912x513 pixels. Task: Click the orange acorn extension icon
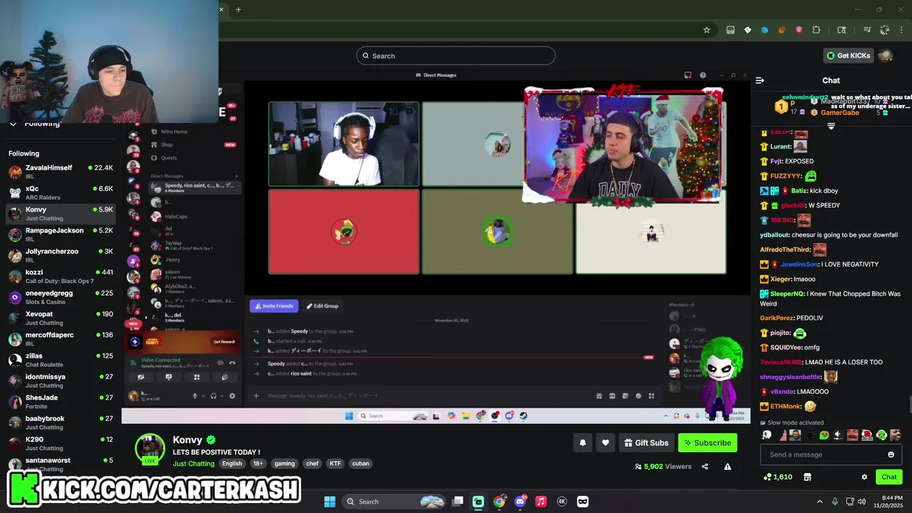pos(782,30)
